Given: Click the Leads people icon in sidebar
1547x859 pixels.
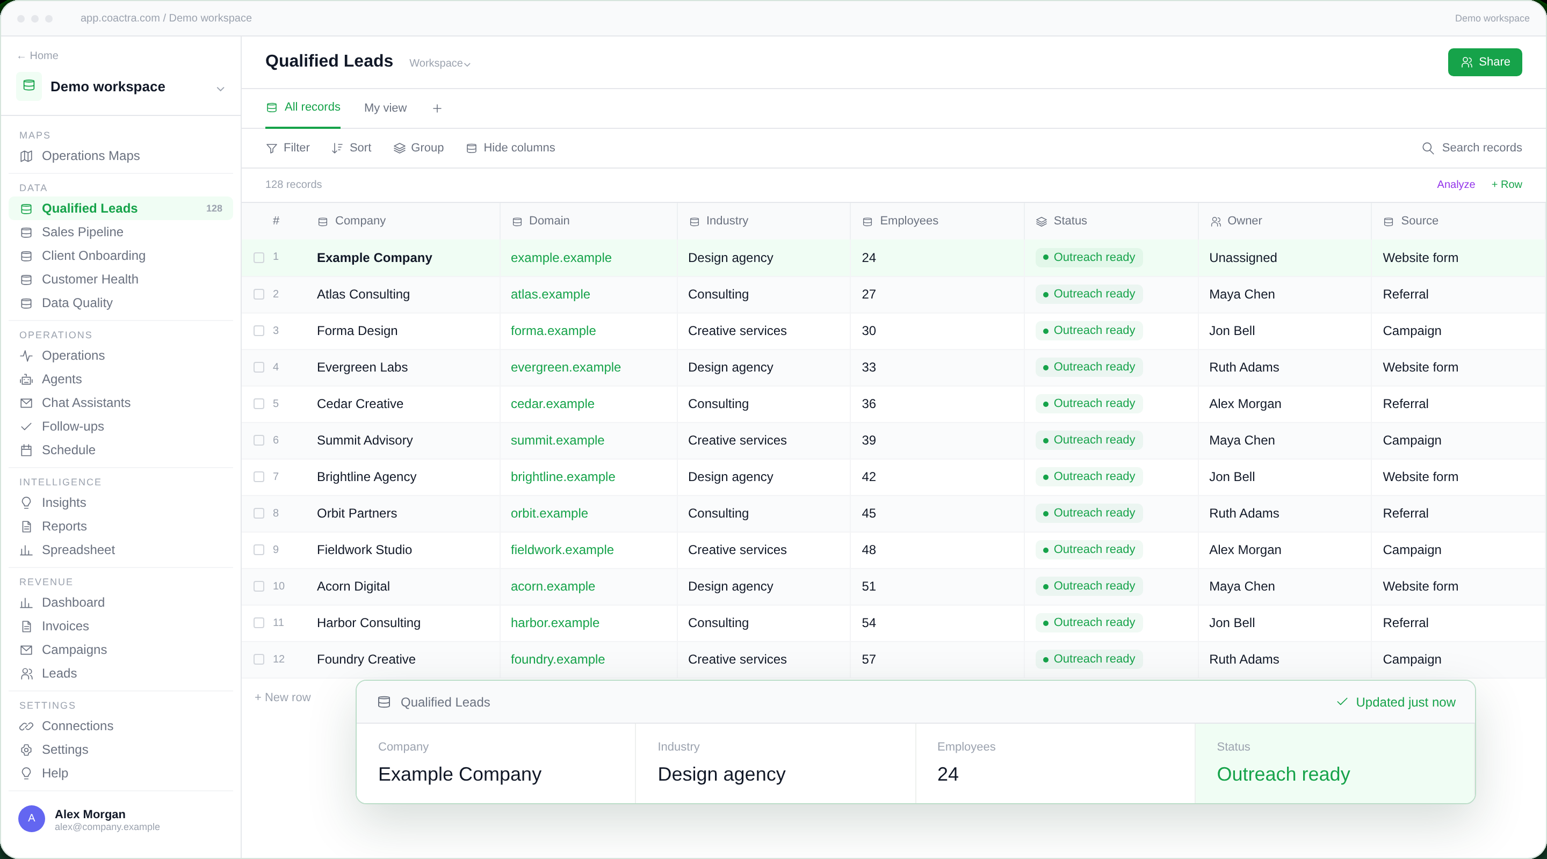Looking at the screenshot, I should click(26, 674).
